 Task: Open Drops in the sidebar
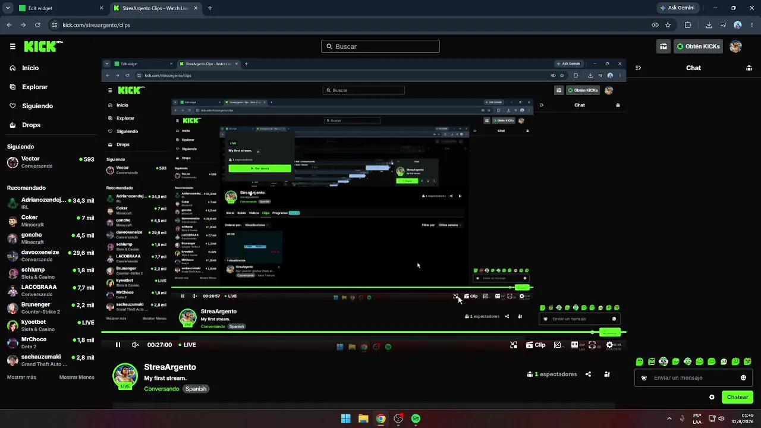click(26, 125)
